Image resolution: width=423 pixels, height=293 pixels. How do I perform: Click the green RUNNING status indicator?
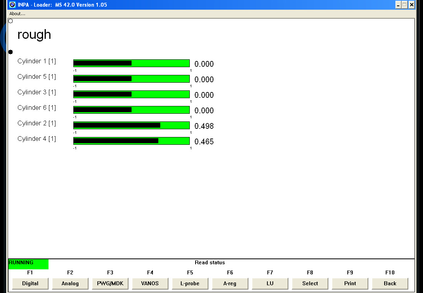click(28, 264)
